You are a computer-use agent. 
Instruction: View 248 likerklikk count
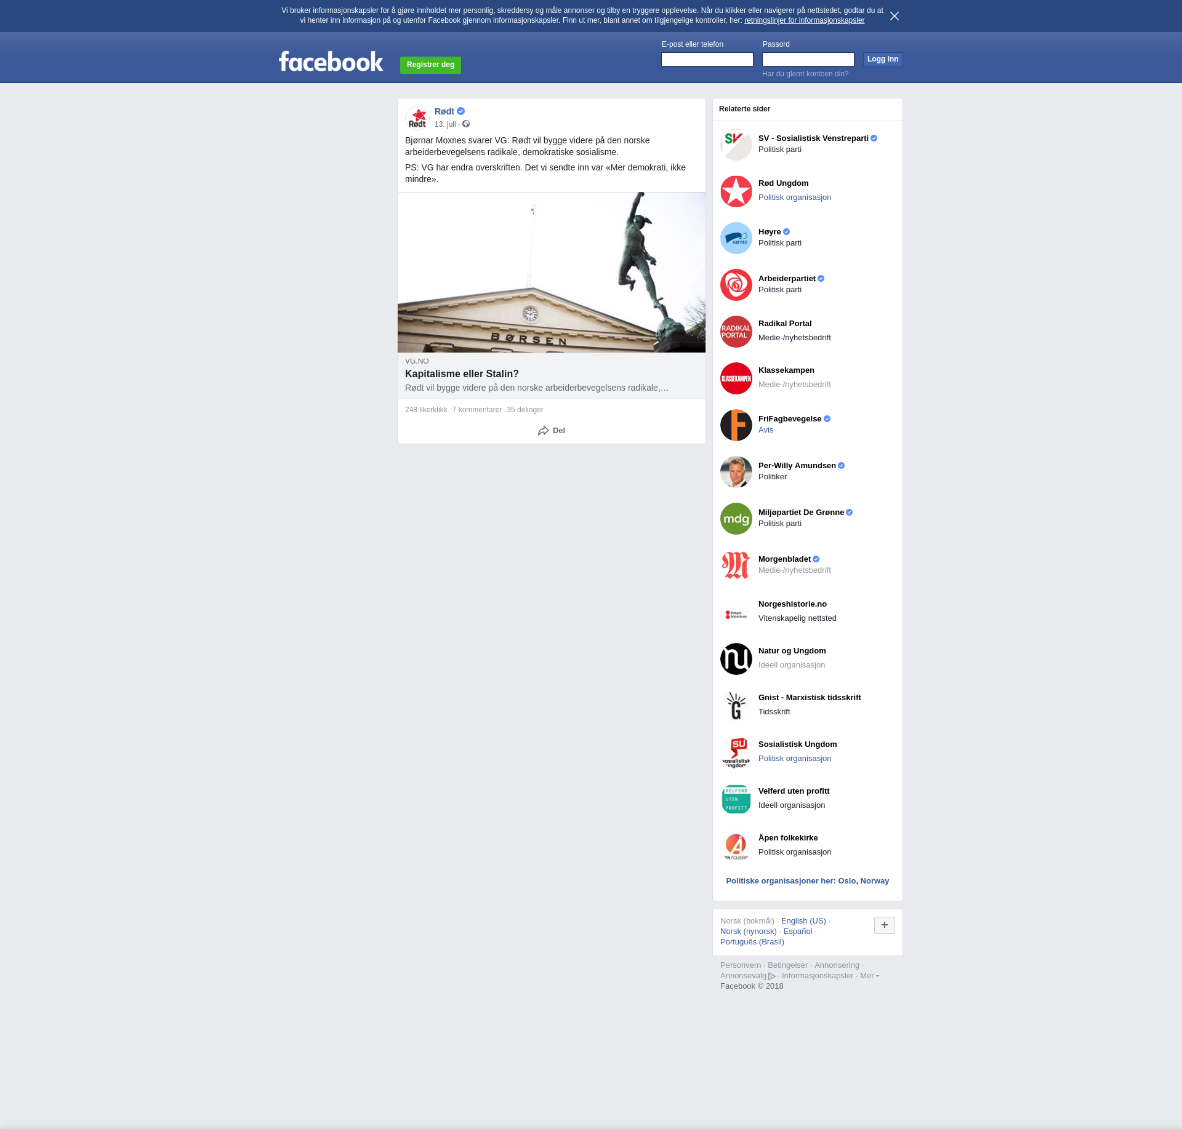click(x=426, y=410)
